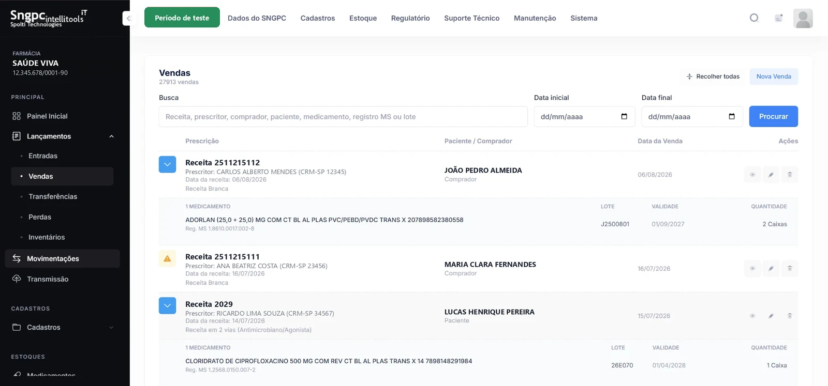Open the Manutenção top menu
828x386 pixels.
535,18
